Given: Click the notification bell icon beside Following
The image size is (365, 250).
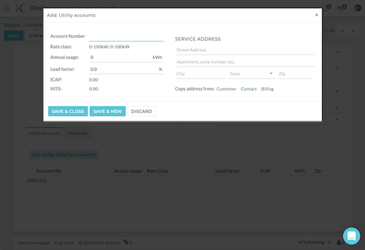Looking at the screenshot, I should click(x=329, y=242).
